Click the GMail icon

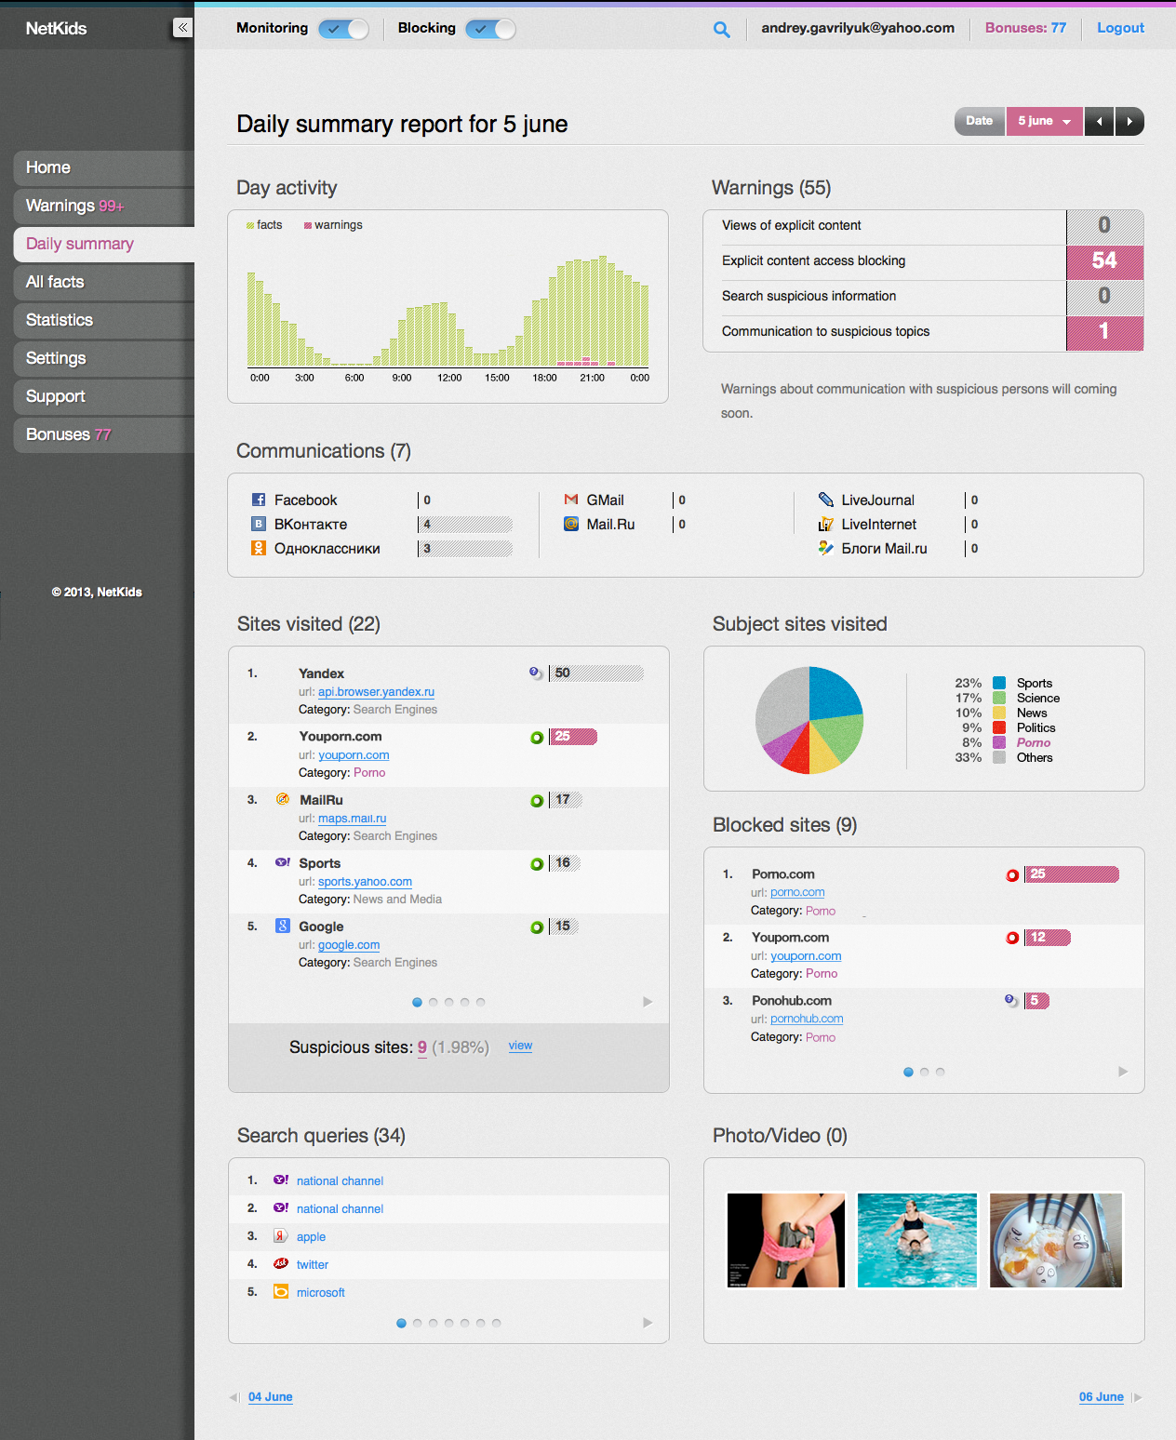point(571,500)
